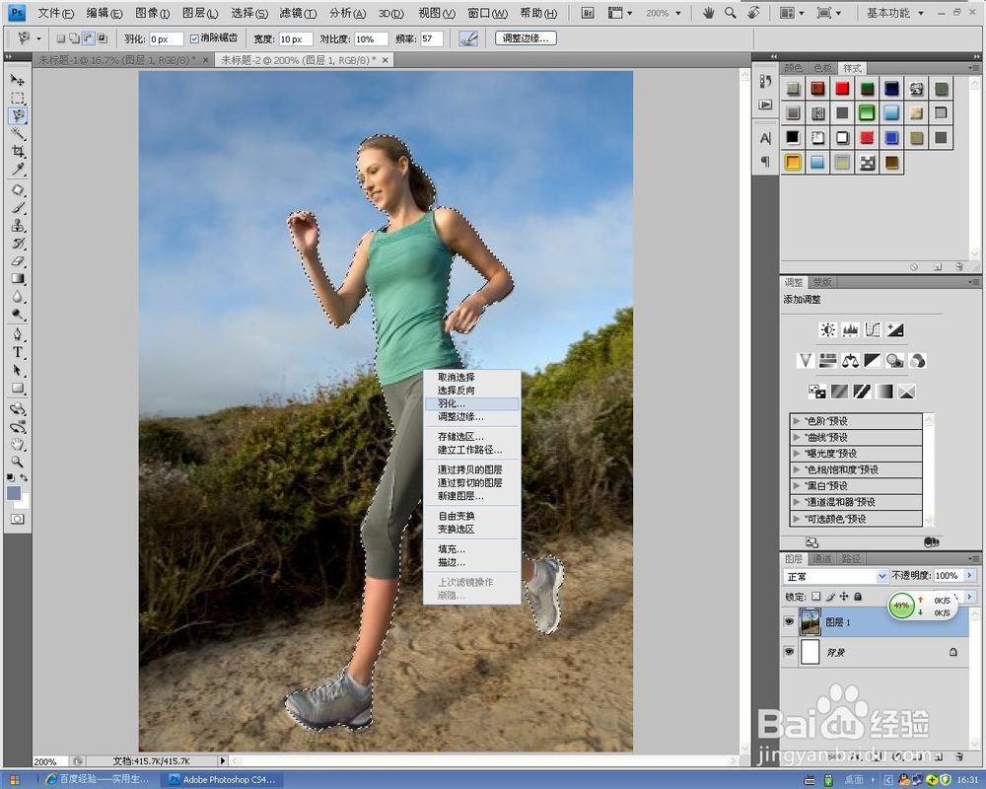Viewport: 986px width, 789px height.
Task: Click the 调整边缘... button in options bar
Action: 526,38
